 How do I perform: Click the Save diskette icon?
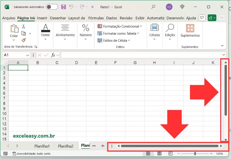pos(63,7)
